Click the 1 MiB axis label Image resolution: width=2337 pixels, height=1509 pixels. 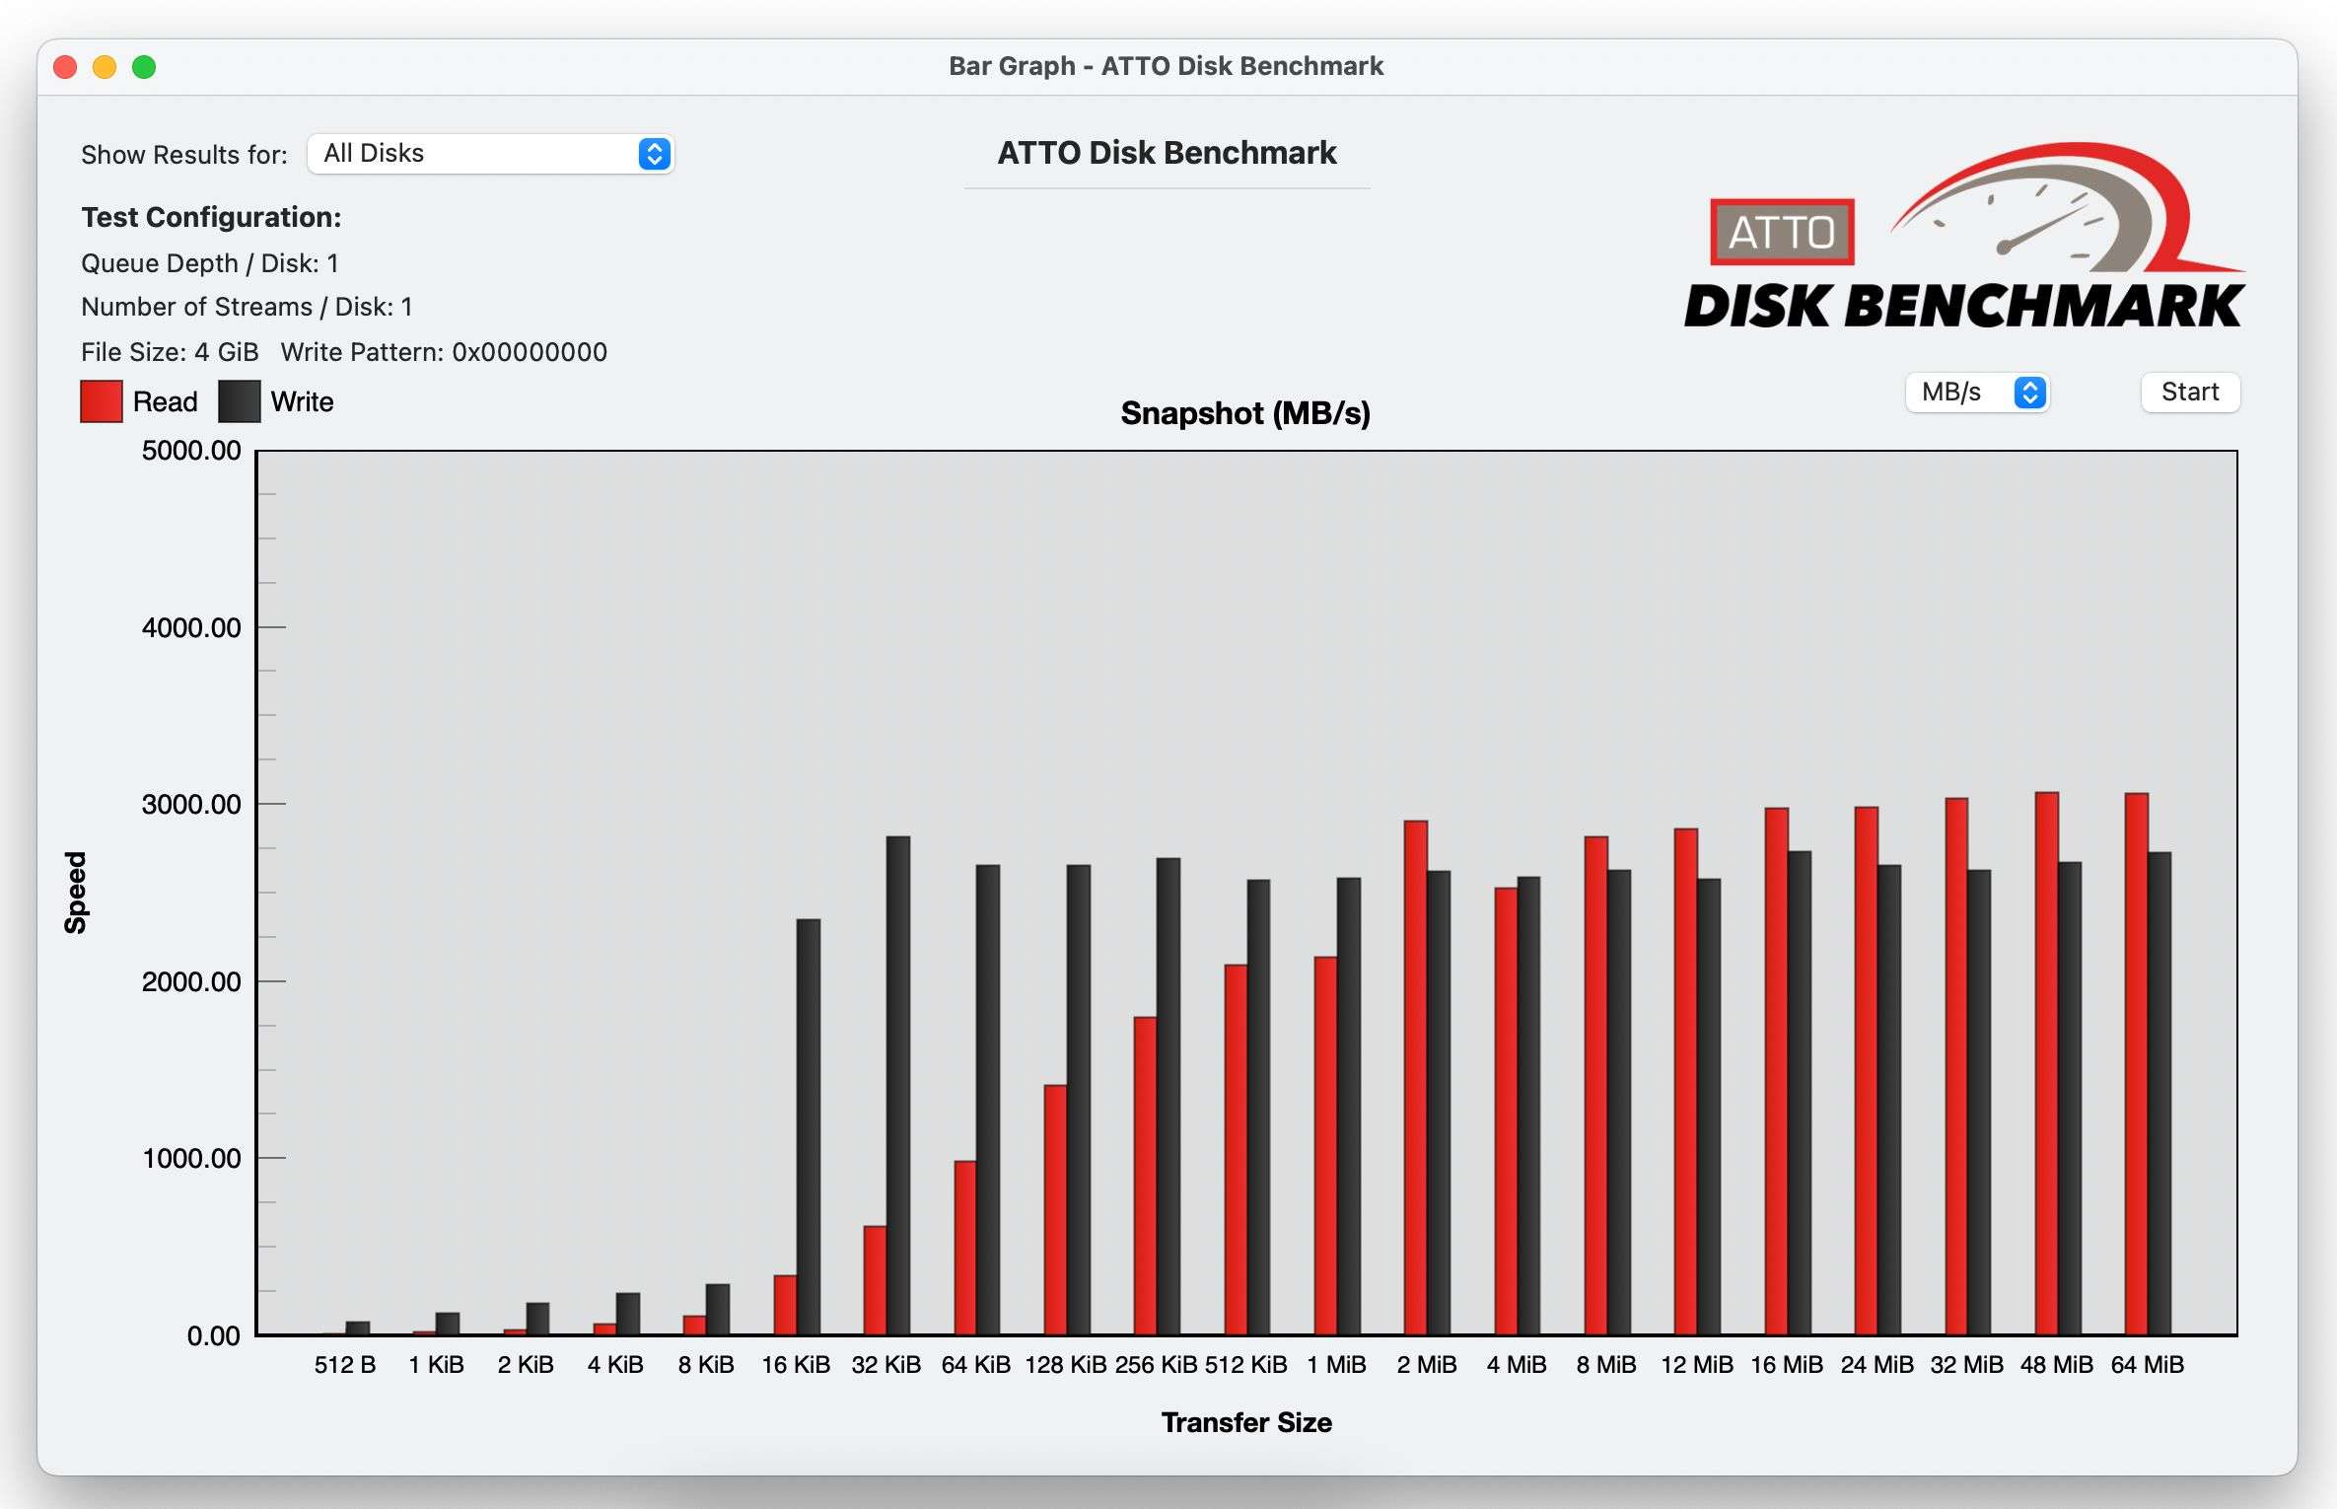pos(1337,1365)
